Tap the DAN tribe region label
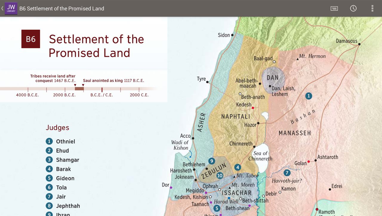382x216 pixels. pos(273,78)
